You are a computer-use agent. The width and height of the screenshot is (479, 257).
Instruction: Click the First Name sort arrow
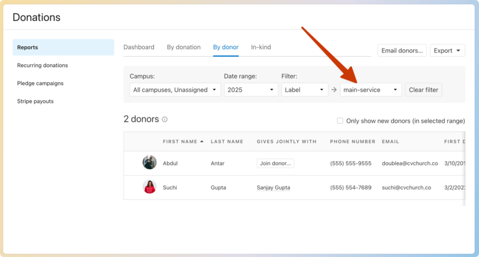(202, 142)
